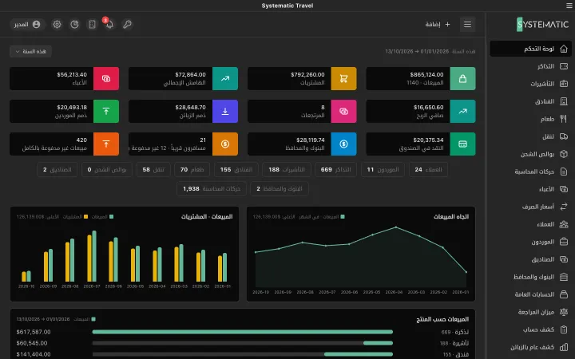
Task: Click the حركات المحاسبة document icon in sidebar
Action: point(564,172)
